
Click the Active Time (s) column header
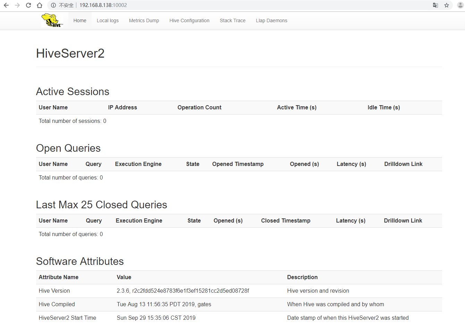coord(297,108)
